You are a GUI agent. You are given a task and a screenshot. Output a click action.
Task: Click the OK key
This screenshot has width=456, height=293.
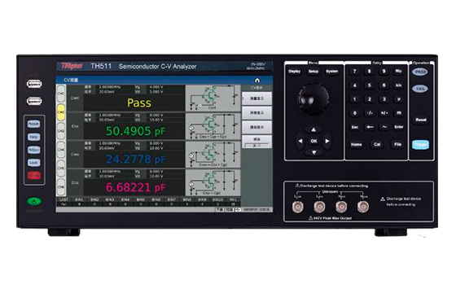(313, 141)
